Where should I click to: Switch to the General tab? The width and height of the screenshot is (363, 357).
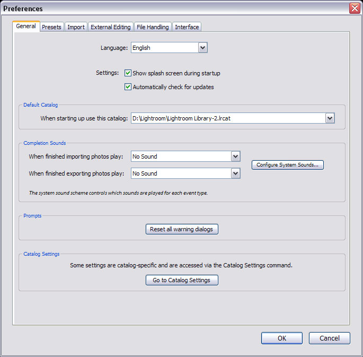pos(26,26)
